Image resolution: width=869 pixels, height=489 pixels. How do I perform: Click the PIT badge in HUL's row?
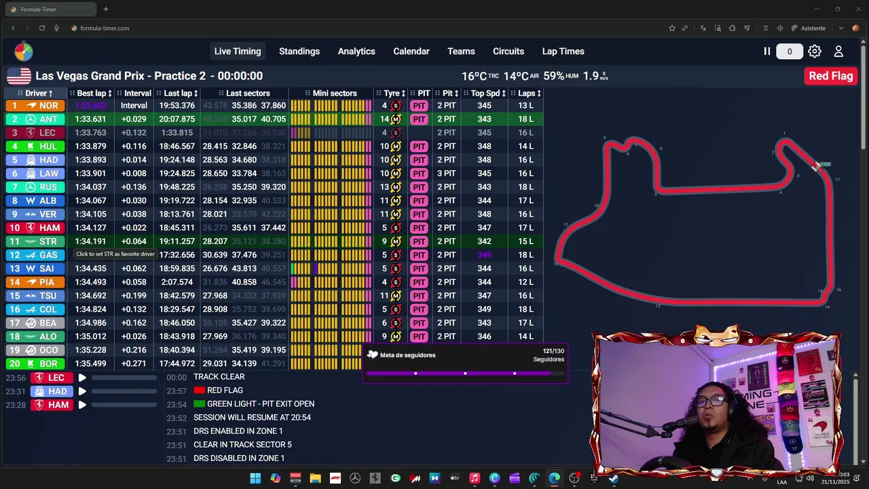click(419, 146)
